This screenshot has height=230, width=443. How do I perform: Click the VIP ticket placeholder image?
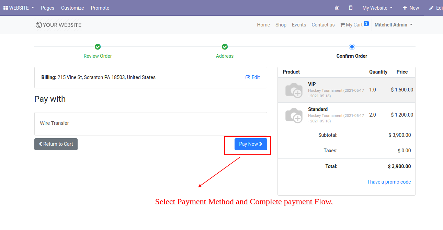(x=294, y=90)
